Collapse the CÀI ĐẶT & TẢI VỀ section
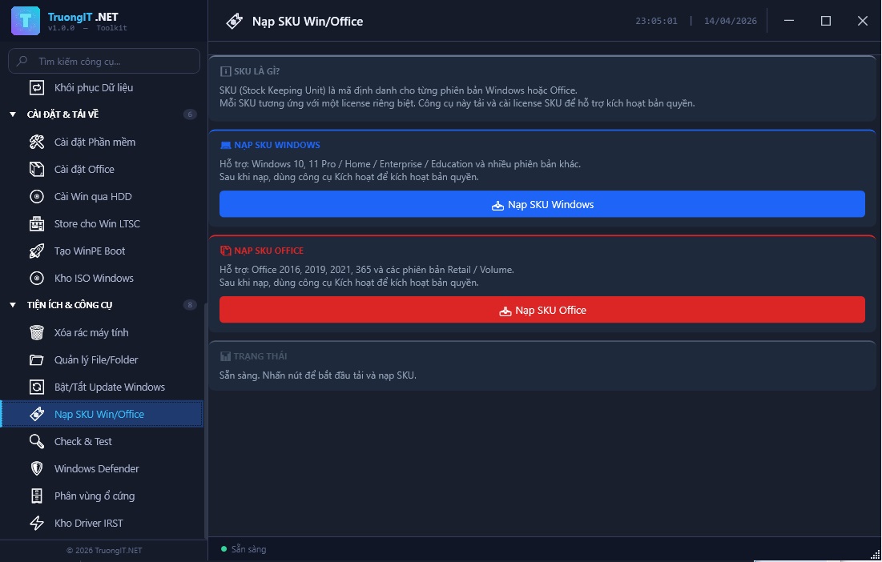 pos(13,114)
